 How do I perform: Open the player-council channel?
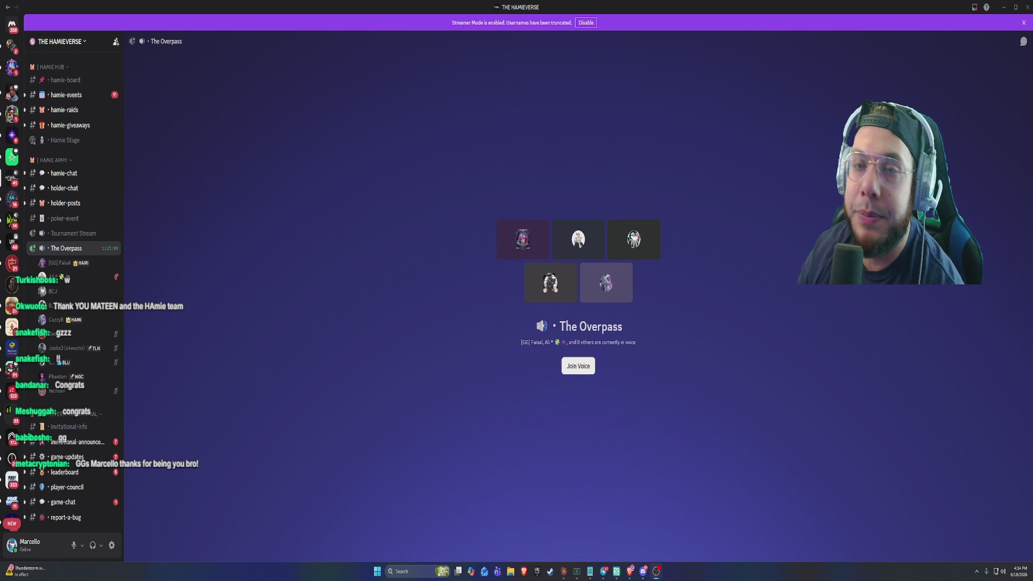coord(74,487)
